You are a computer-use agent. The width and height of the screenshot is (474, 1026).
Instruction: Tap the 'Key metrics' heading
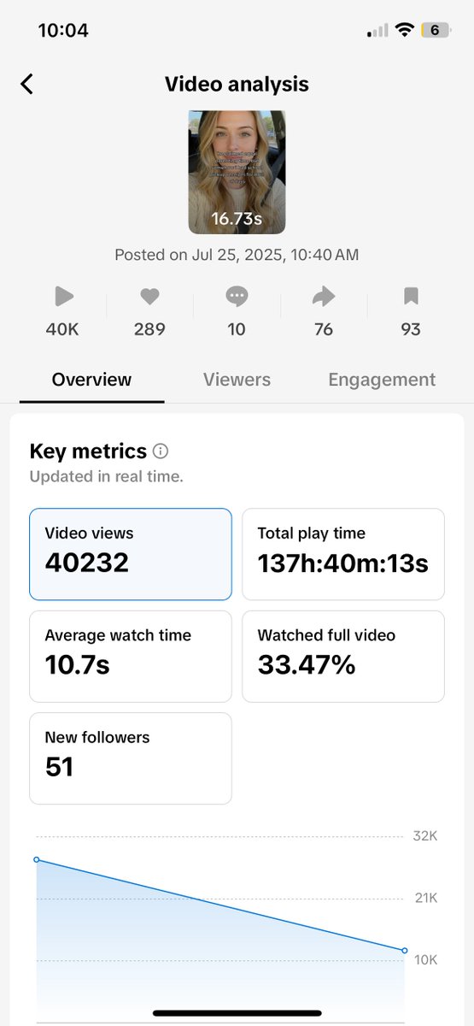point(88,451)
